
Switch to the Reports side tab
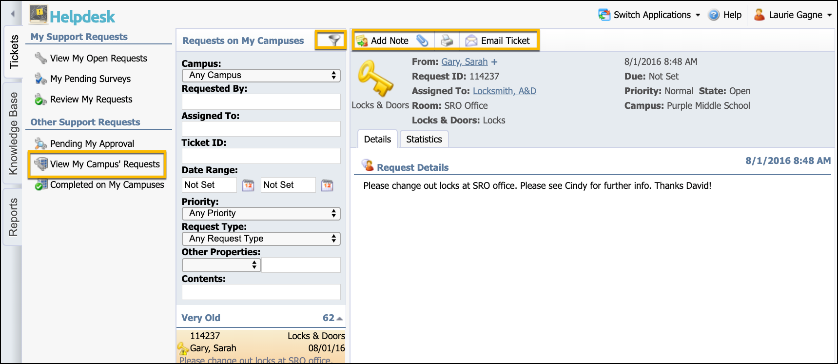[13, 217]
